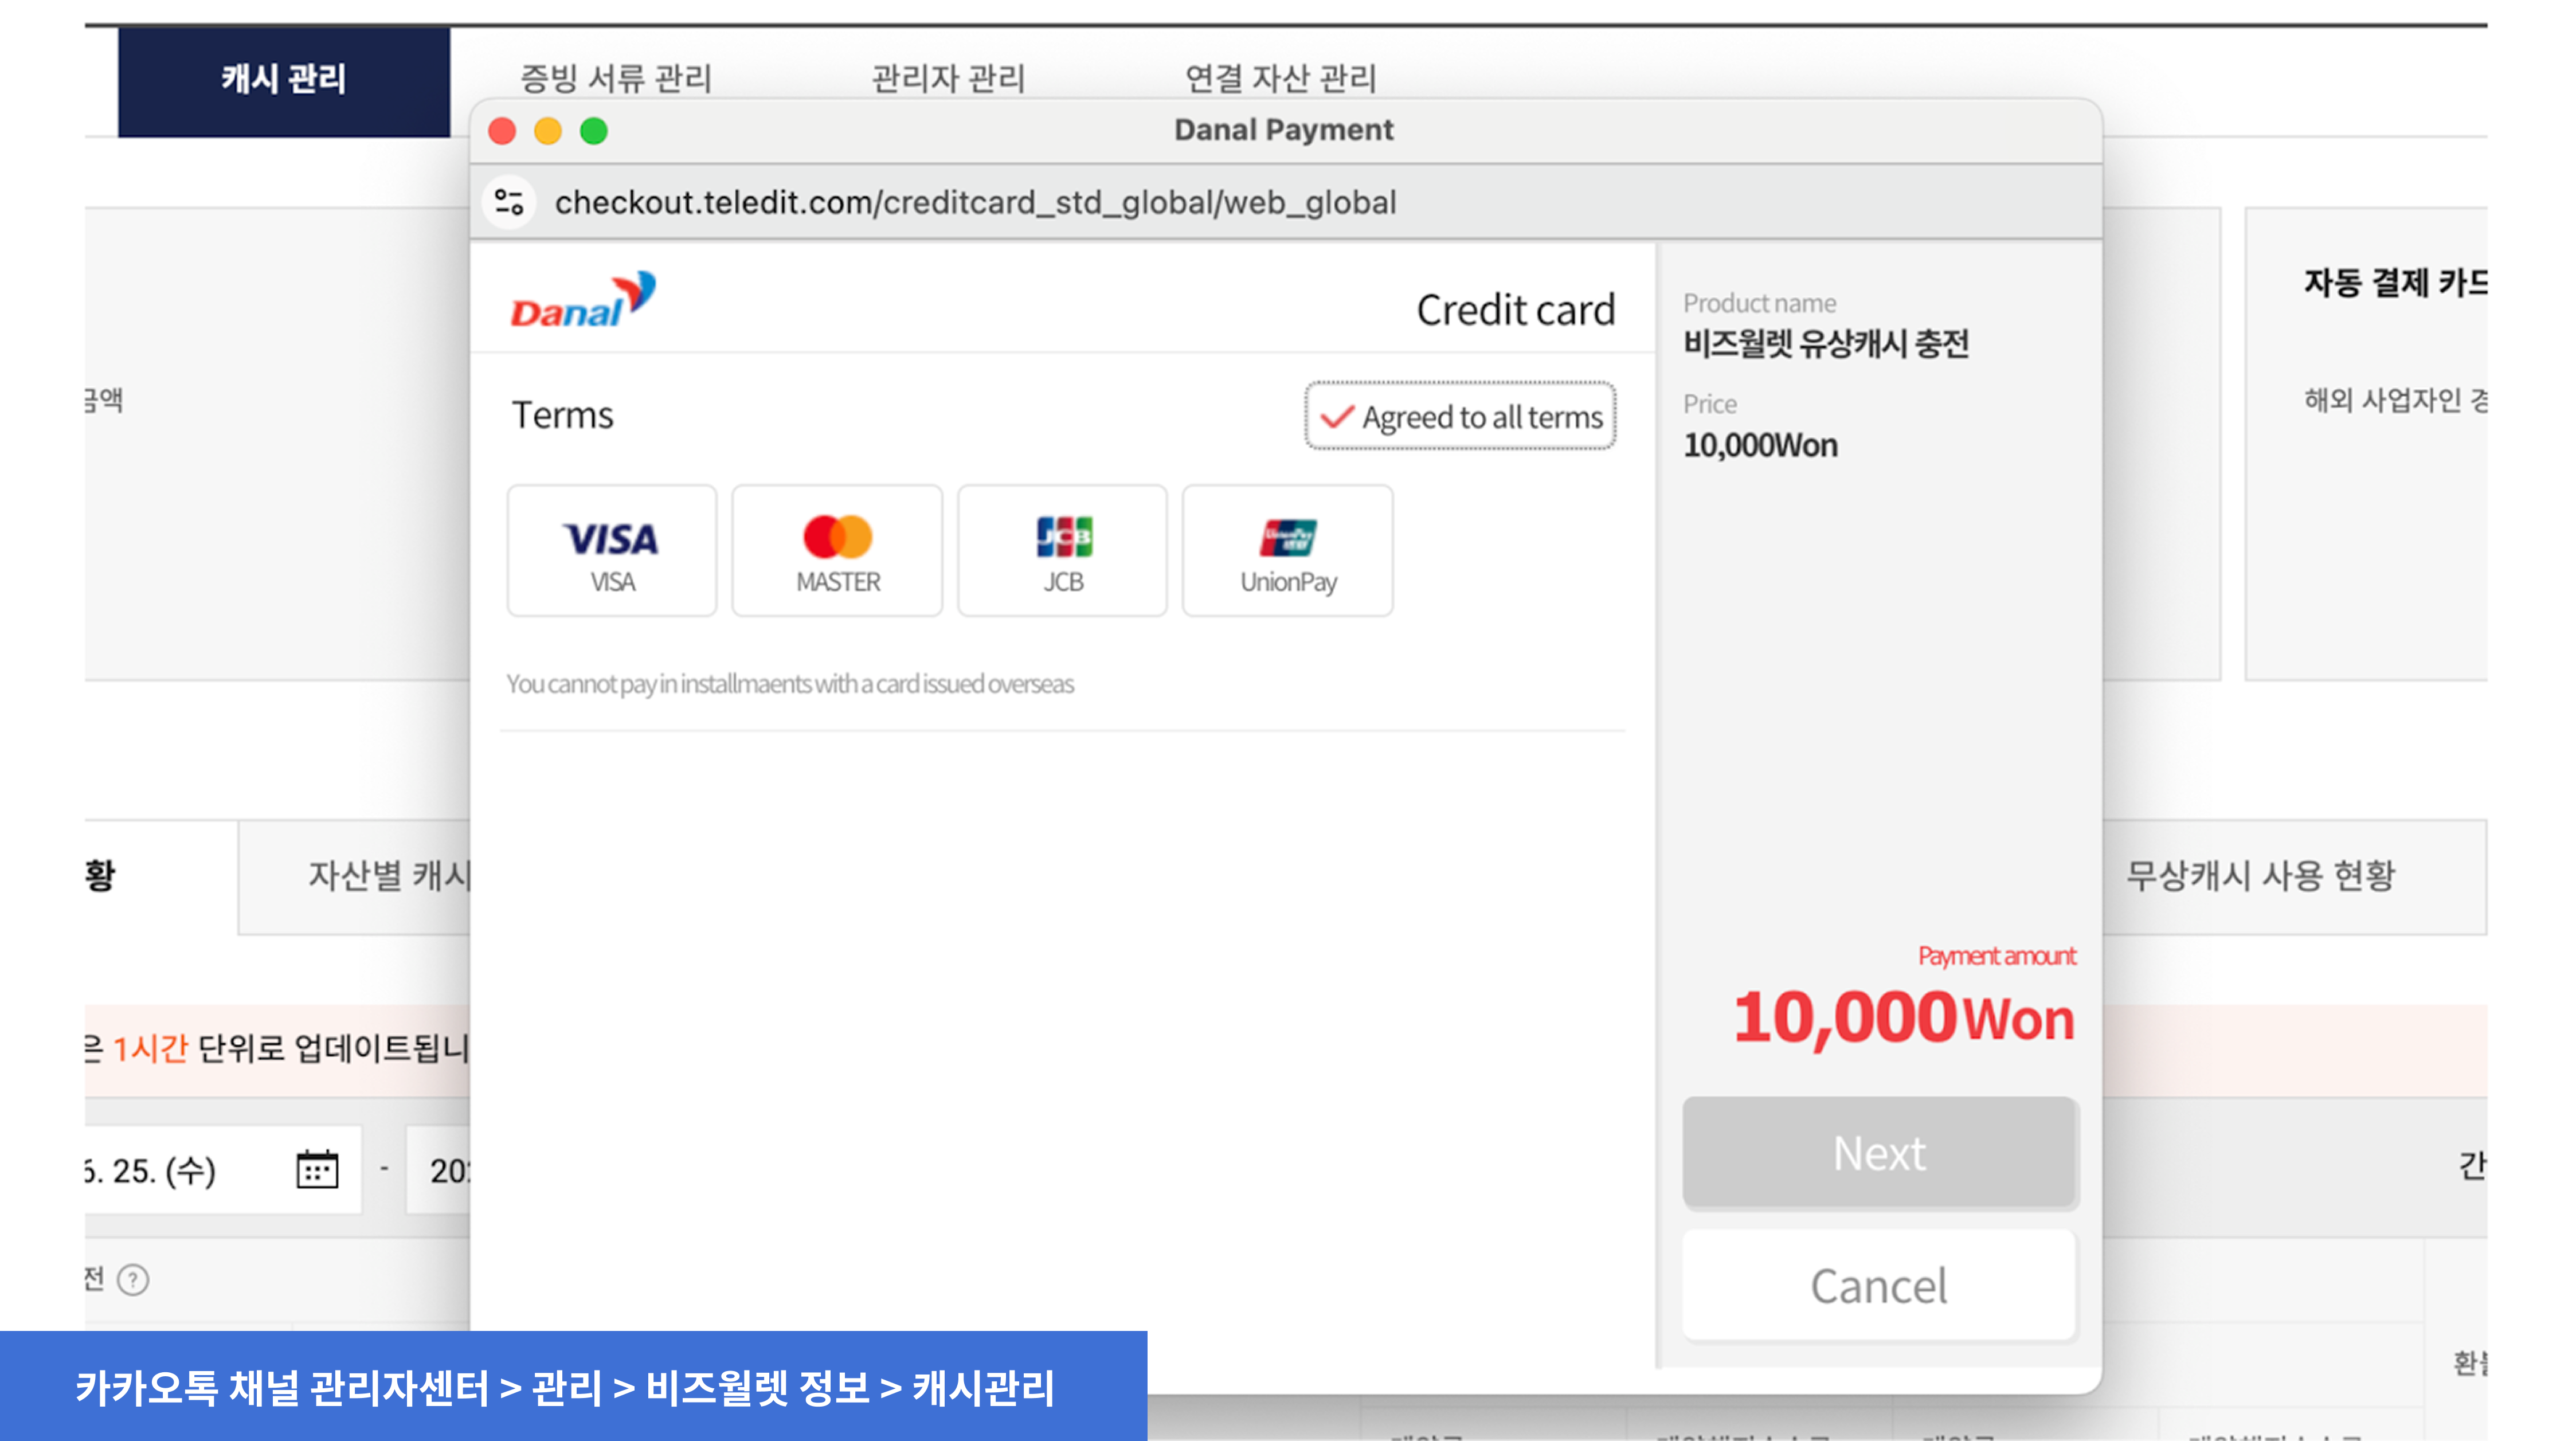Click the question mark help icon

point(133,1279)
